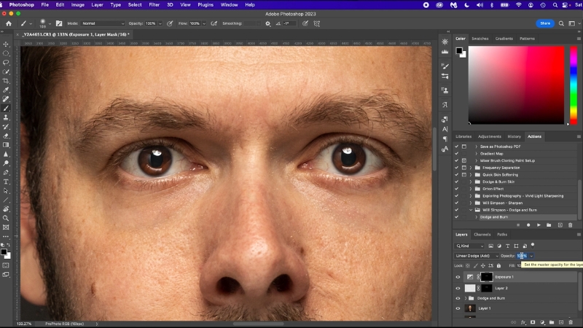
Task: Hide the Layer 2 layer
Action: tap(458, 288)
